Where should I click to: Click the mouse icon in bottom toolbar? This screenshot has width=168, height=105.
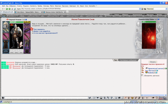[146, 98]
